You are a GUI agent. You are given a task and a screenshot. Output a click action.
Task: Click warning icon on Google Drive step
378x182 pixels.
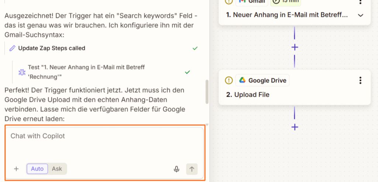(x=228, y=80)
